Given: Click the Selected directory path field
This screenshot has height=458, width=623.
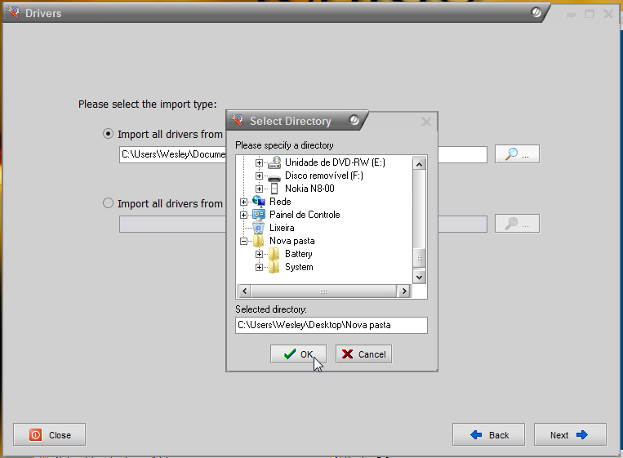Looking at the screenshot, I should pyautogui.click(x=331, y=325).
